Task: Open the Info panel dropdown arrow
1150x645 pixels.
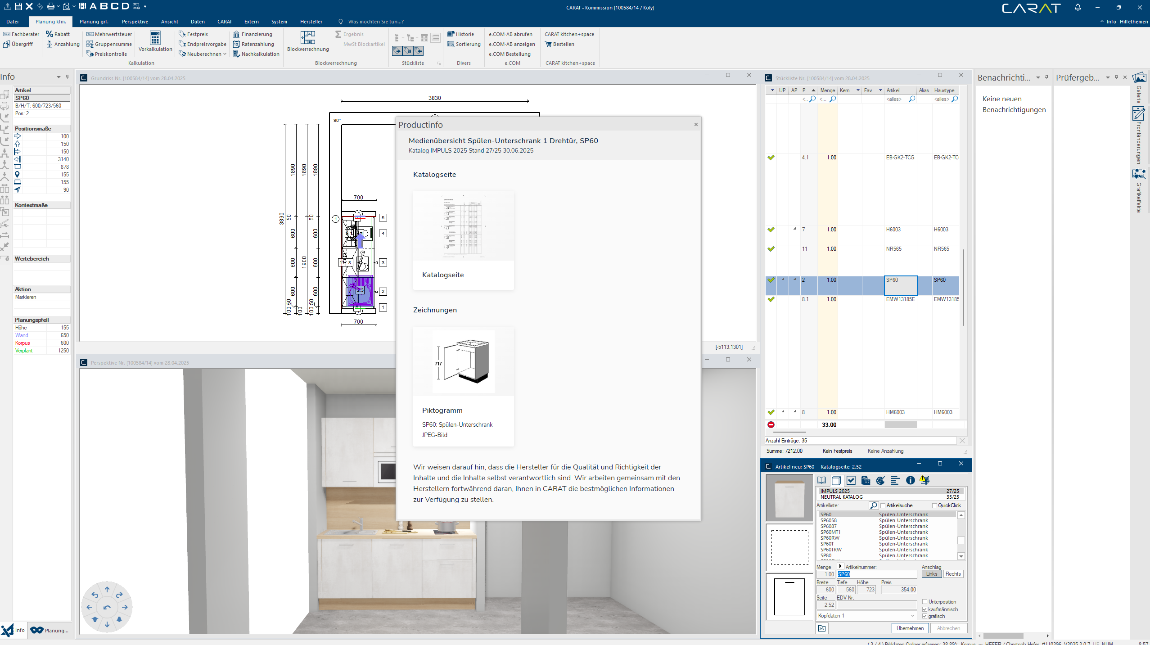Action: 59,77
